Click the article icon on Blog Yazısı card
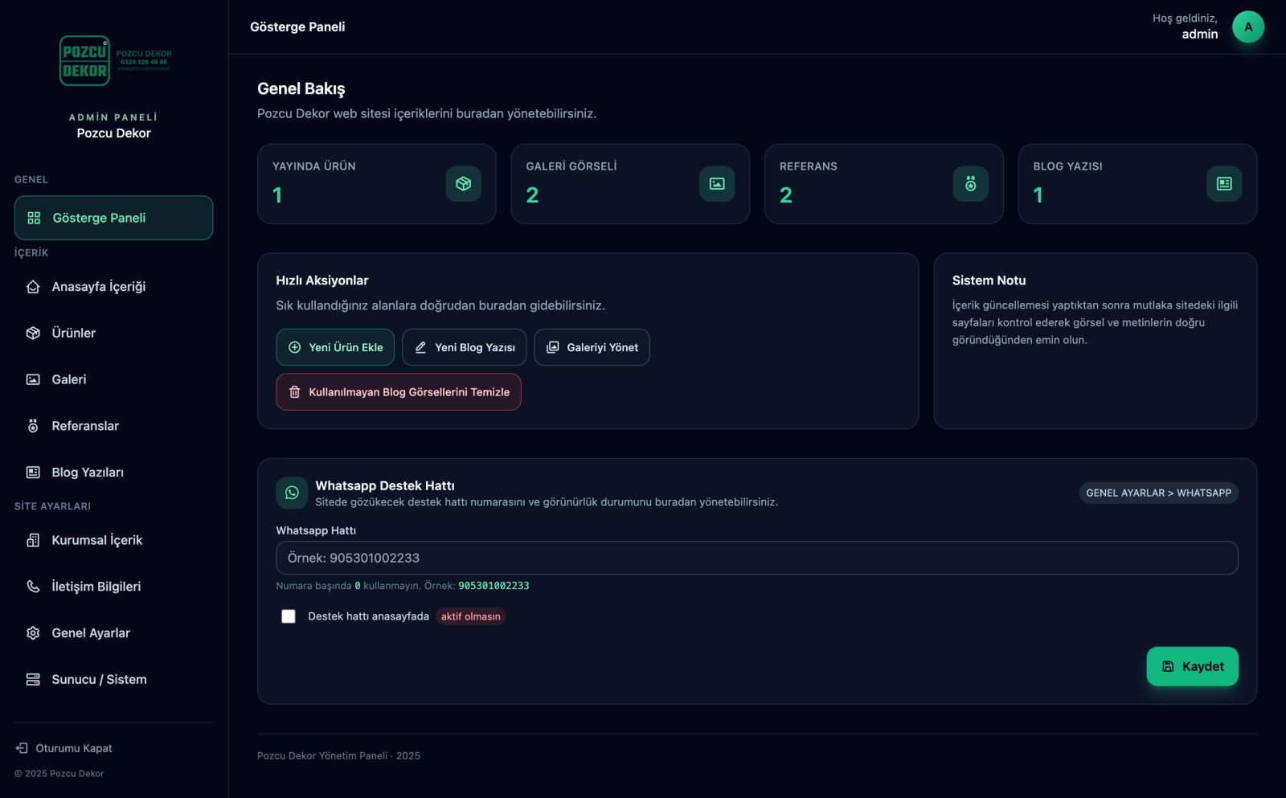Viewport: 1286px width, 798px height. [1224, 183]
